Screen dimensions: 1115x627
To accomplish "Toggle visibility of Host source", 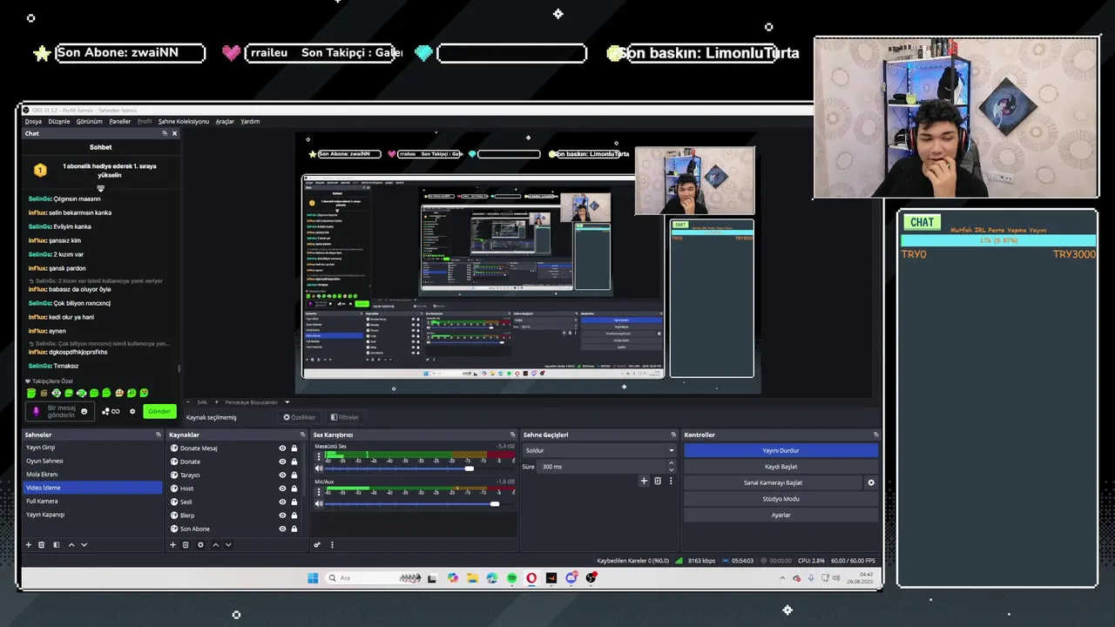I will click(282, 489).
